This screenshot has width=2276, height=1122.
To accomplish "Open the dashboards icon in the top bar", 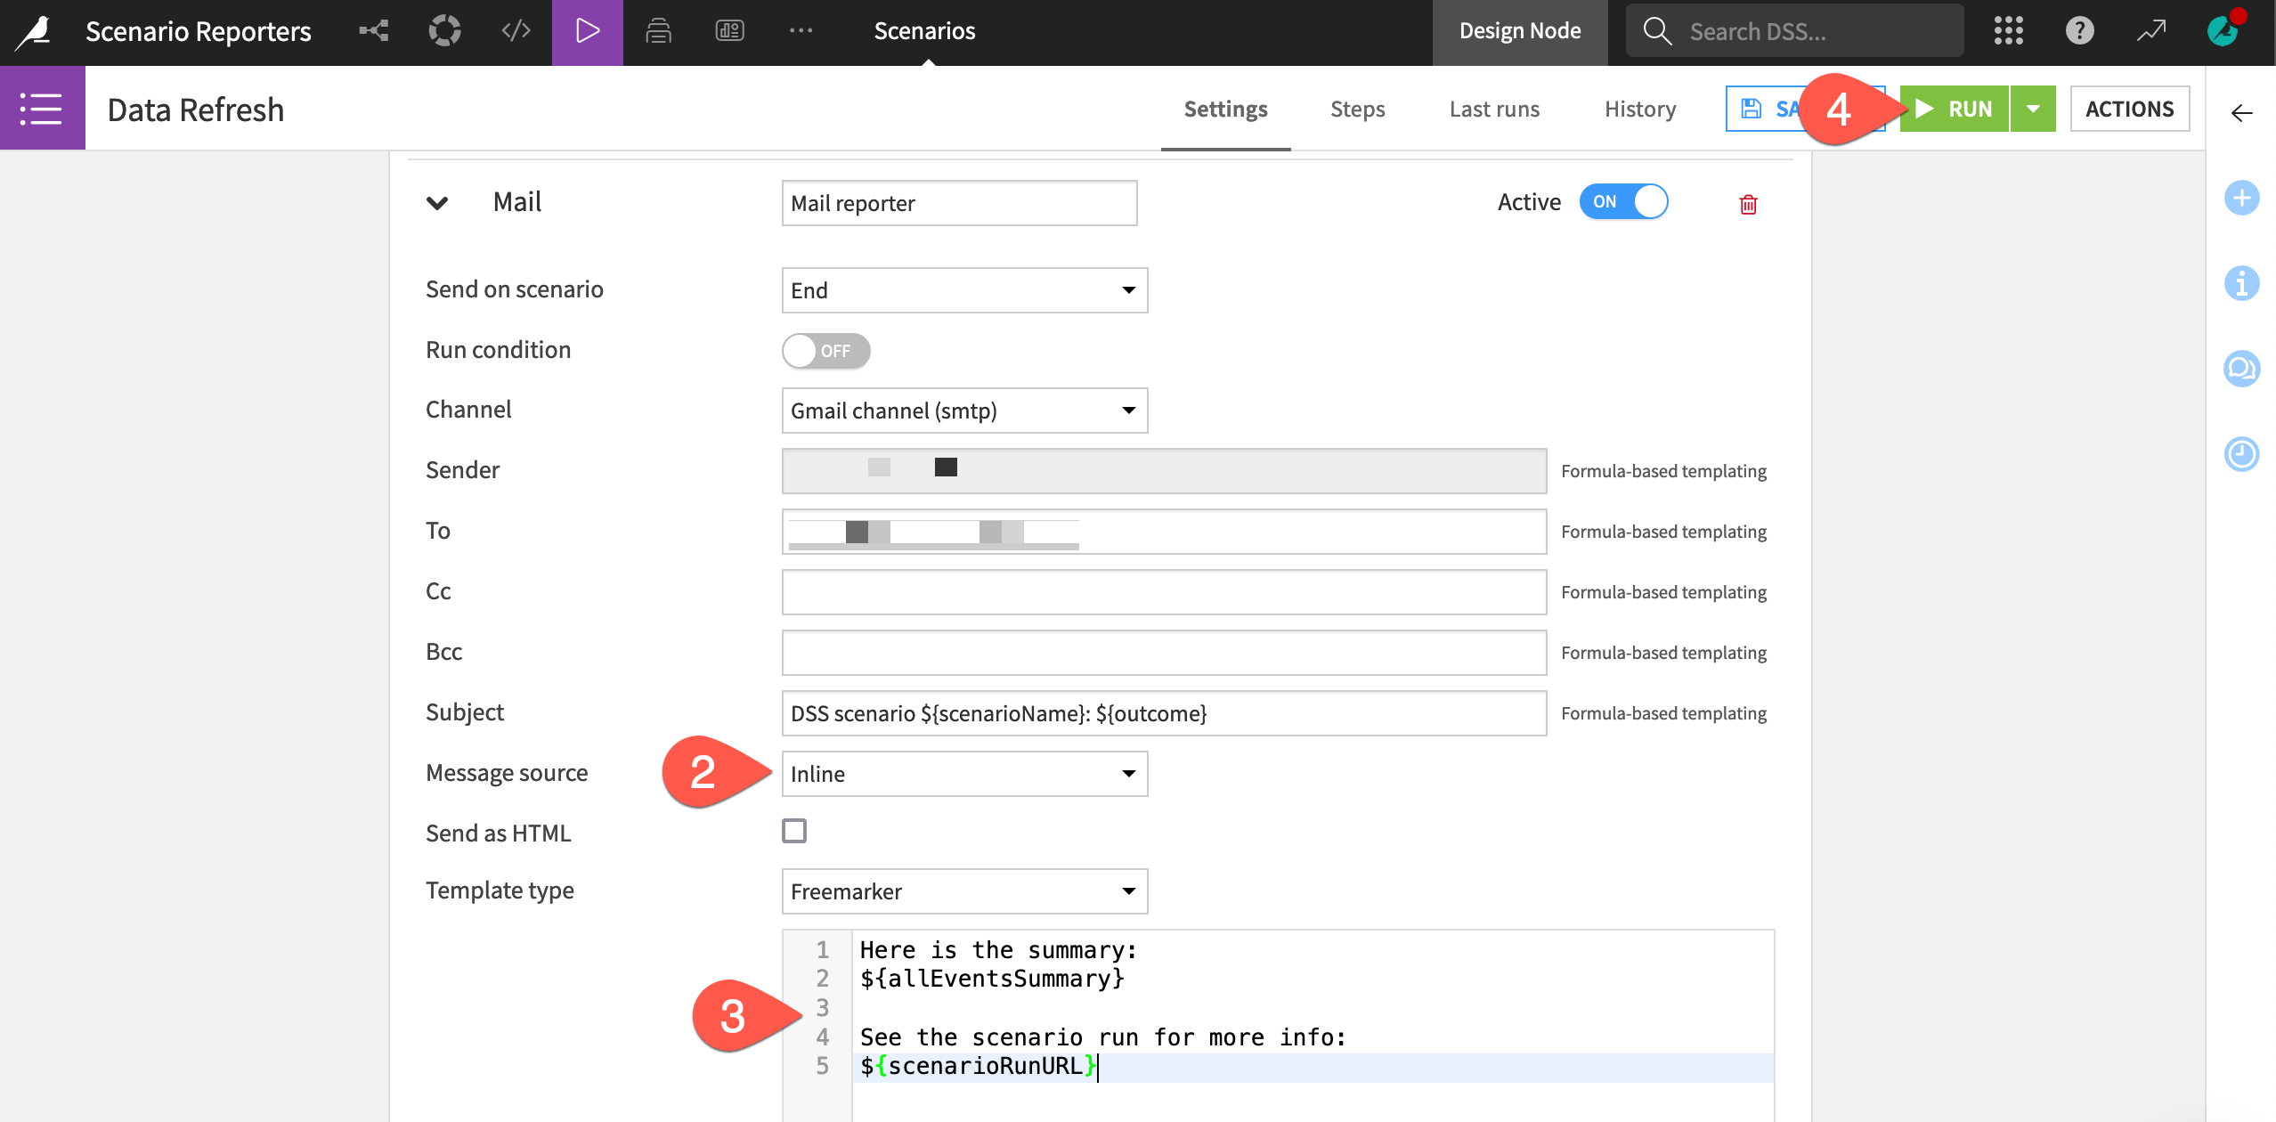I will click(x=728, y=30).
